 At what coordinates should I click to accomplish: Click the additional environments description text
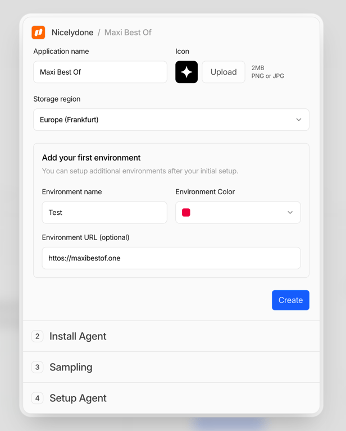(140, 171)
